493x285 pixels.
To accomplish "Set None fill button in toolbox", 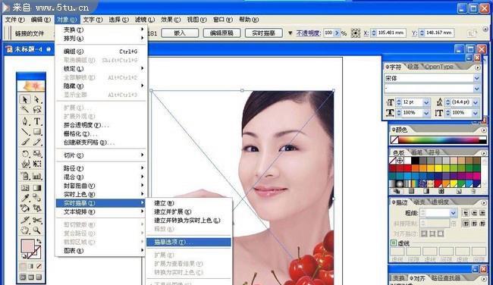I will coord(39,267).
